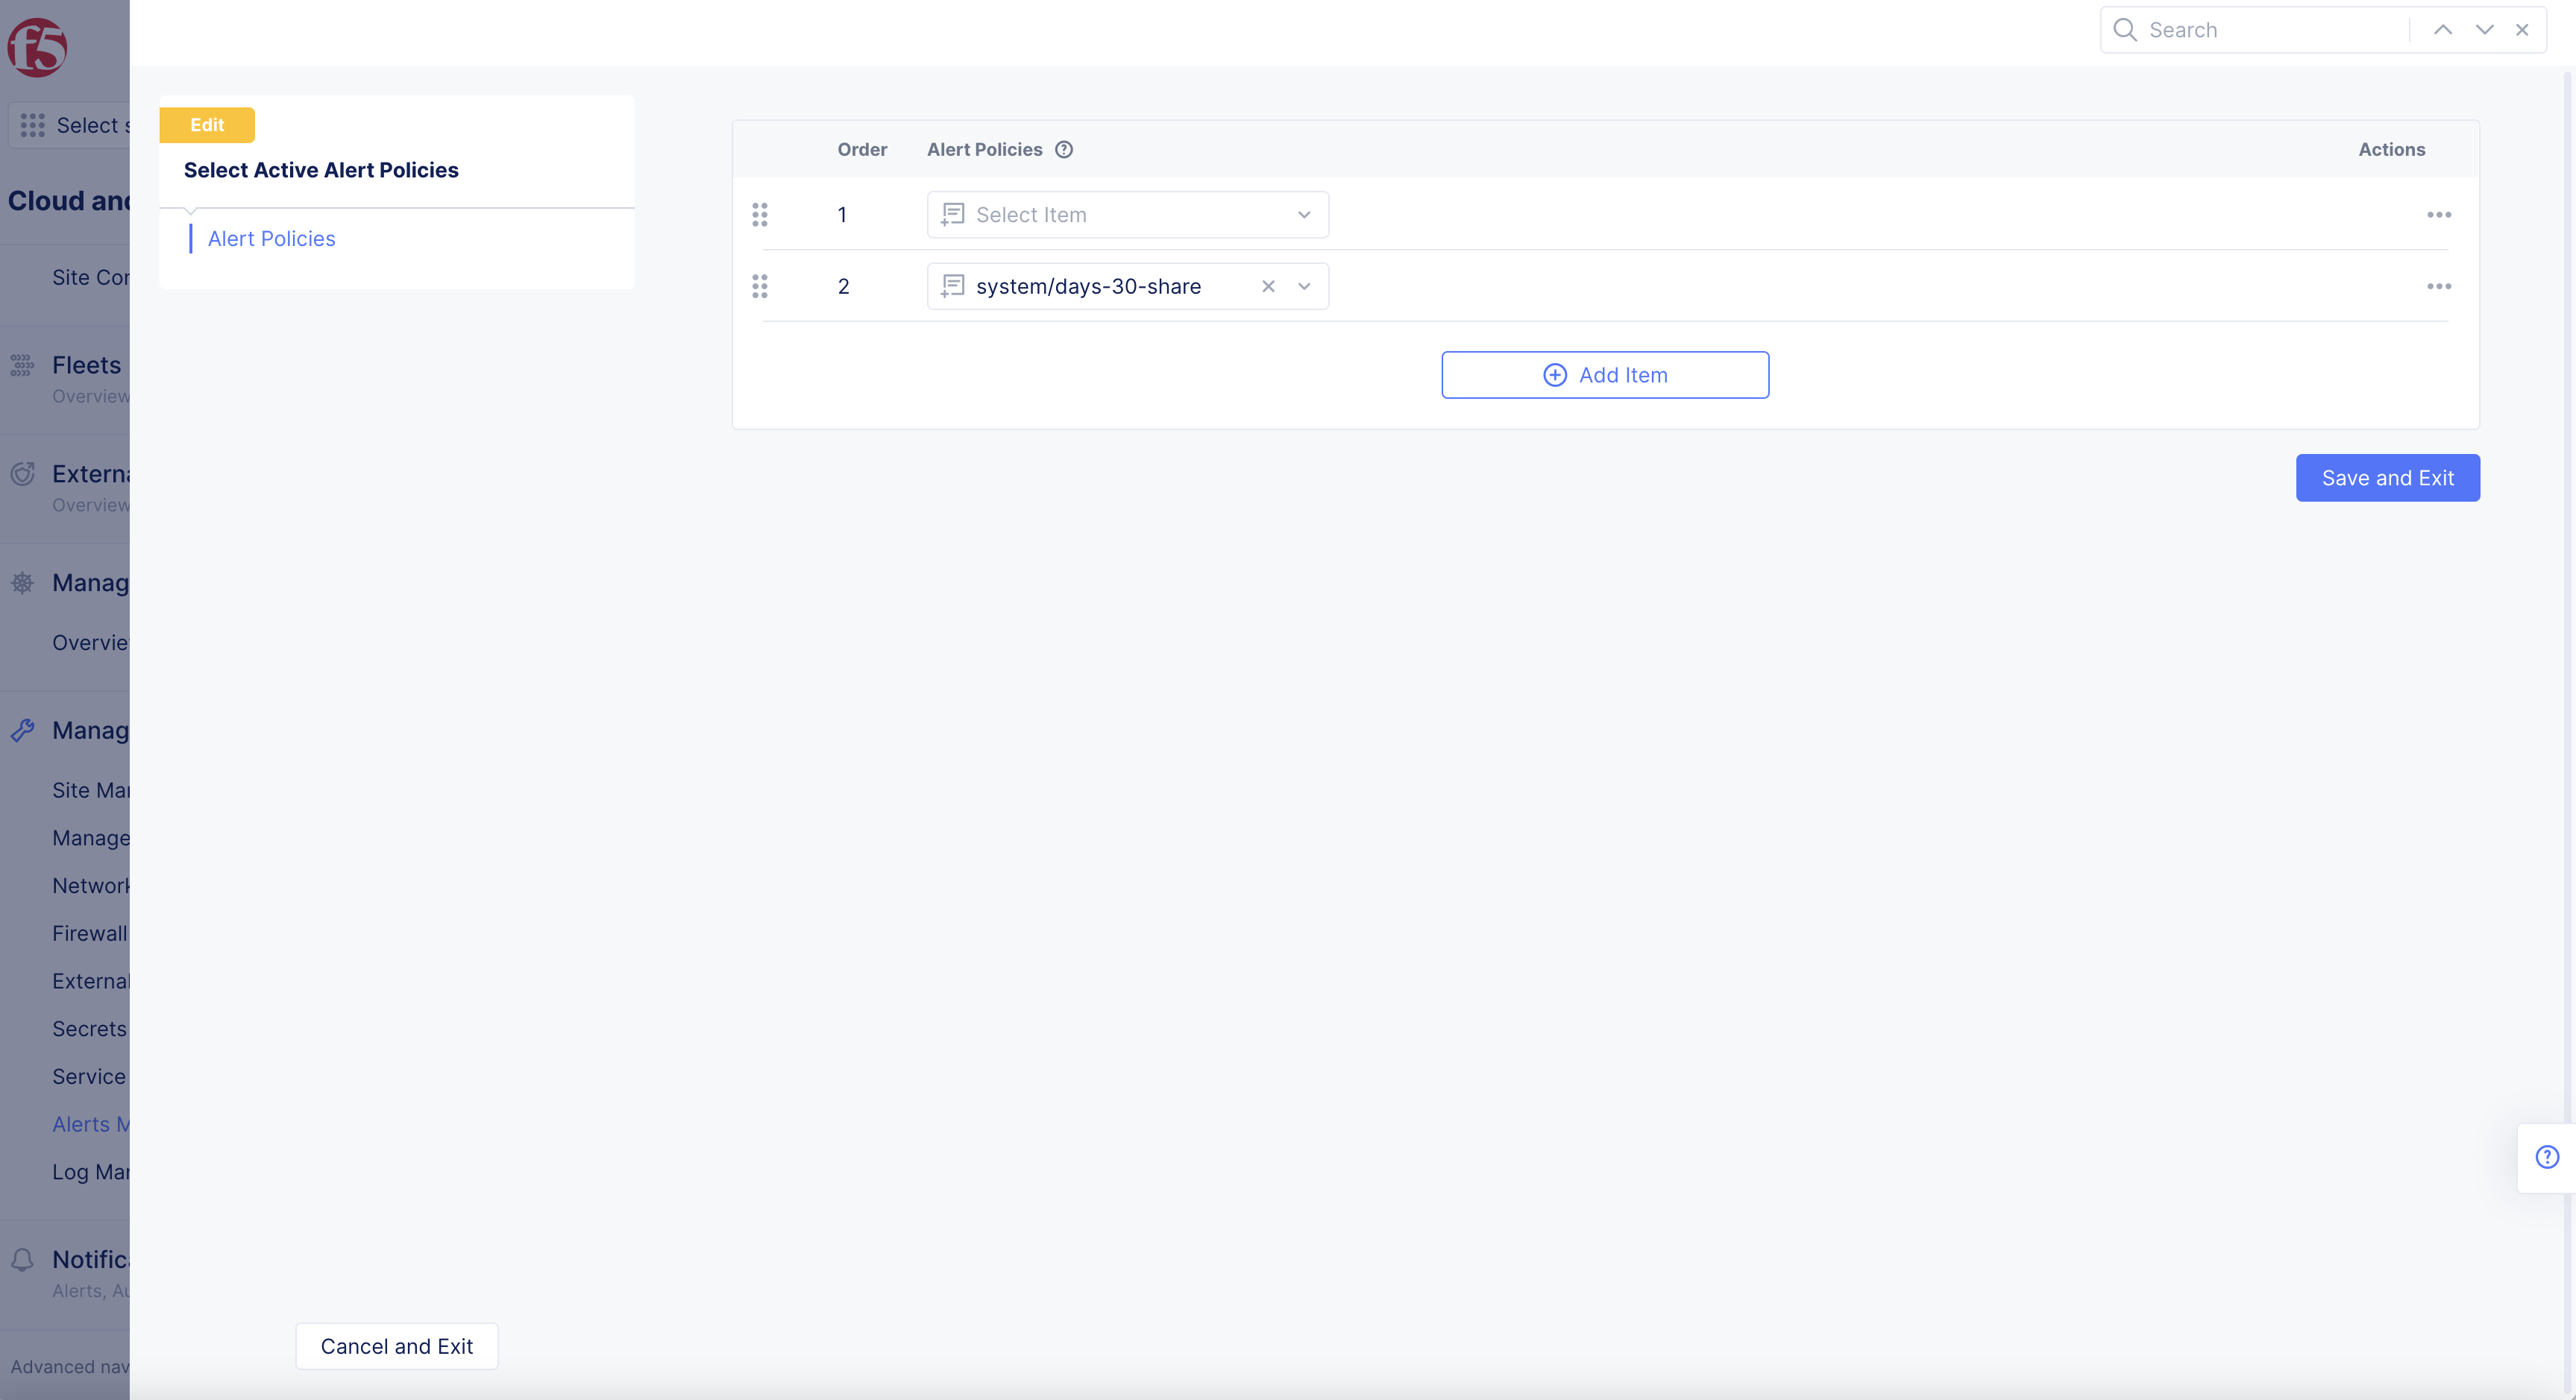Click the F5 logo icon
Screen dimensions: 2576x1400
(37, 46)
